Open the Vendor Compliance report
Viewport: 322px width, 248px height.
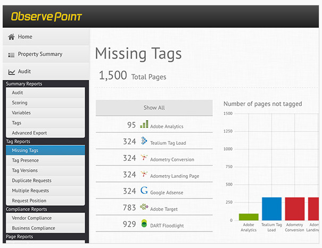click(x=45, y=218)
